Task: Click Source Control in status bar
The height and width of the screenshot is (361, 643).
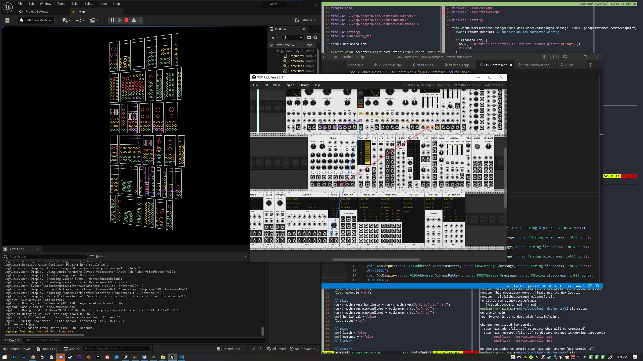Action: tap(303, 349)
